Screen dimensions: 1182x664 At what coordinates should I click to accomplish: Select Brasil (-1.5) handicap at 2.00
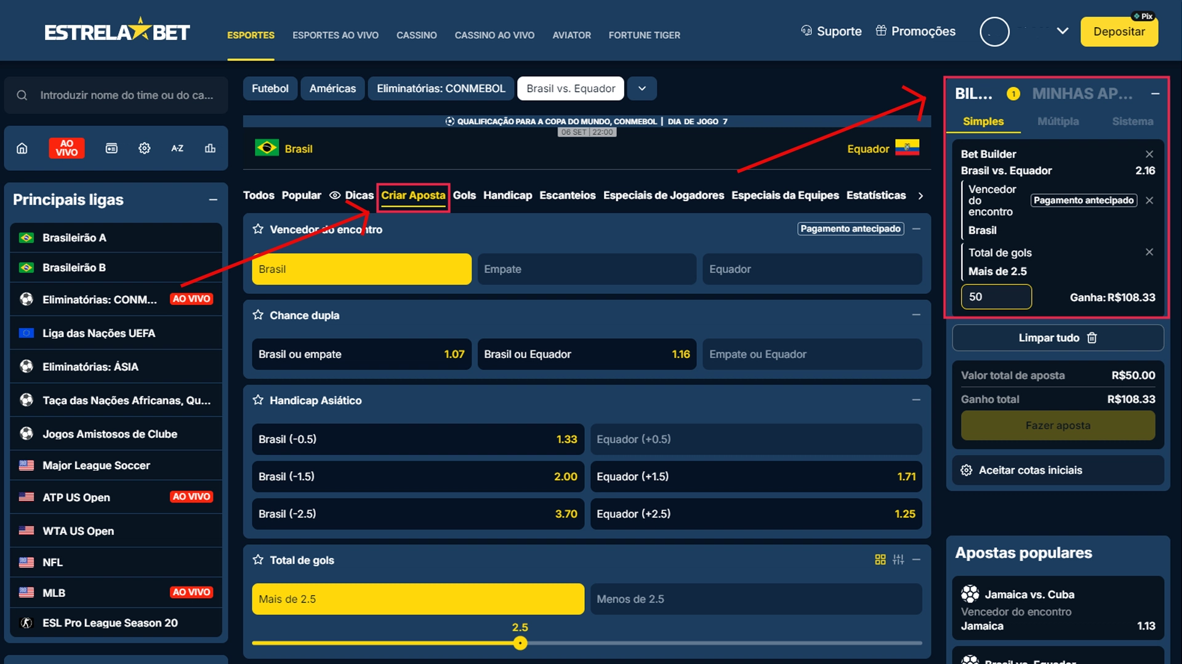tap(418, 476)
